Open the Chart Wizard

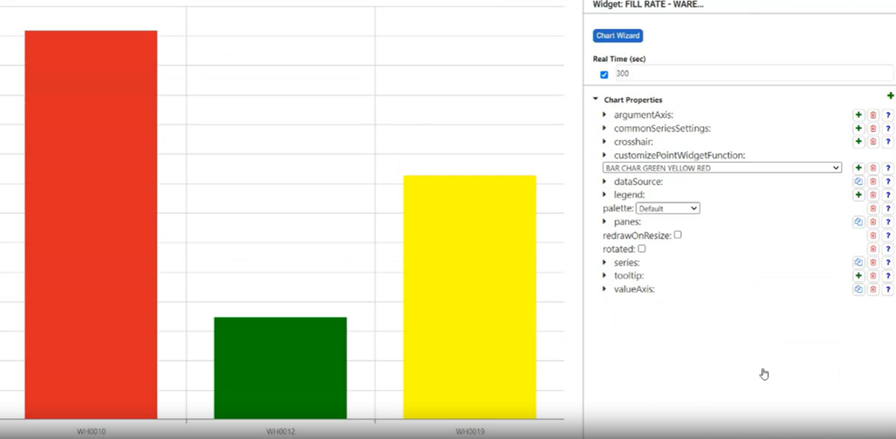click(x=618, y=36)
